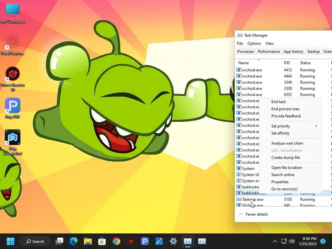Select the active Task Manager taskbar icon
332x249 pixels.
point(188,241)
